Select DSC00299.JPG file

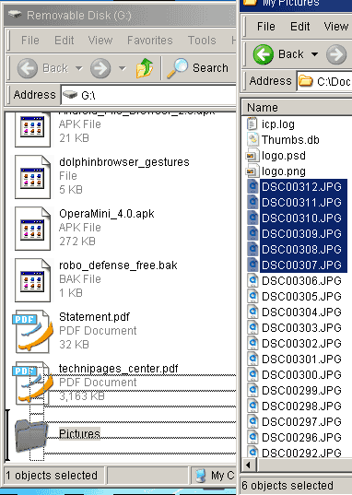click(x=301, y=391)
